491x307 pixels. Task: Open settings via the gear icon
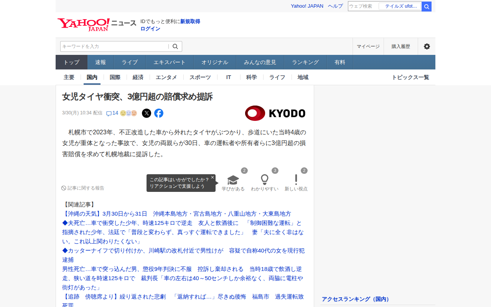coord(427,46)
